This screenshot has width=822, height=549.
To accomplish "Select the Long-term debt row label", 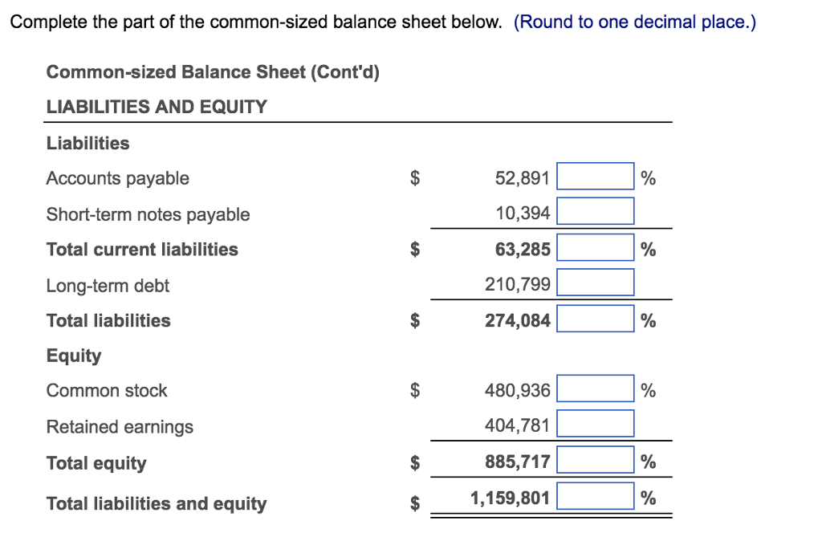I will tap(108, 285).
